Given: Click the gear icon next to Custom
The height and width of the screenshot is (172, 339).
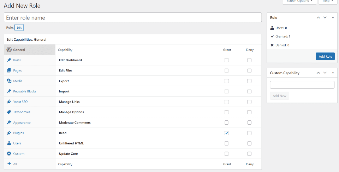Looking at the screenshot, I should (9, 154).
